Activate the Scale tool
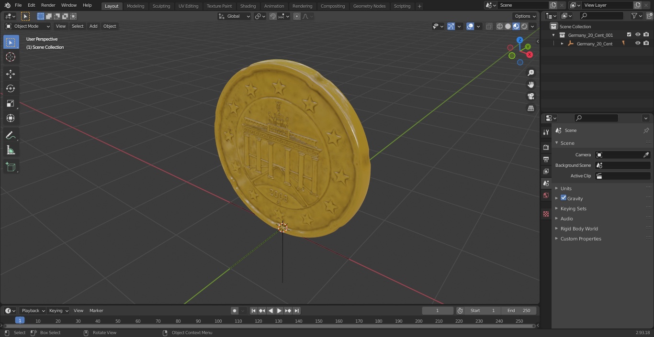The height and width of the screenshot is (337, 654). [x=11, y=103]
